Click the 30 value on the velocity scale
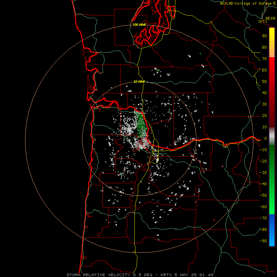 coord(264,104)
